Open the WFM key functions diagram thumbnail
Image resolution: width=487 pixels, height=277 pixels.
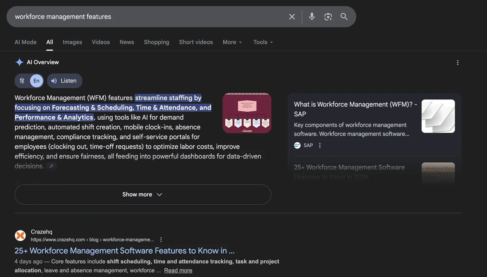[x=247, y=113]
